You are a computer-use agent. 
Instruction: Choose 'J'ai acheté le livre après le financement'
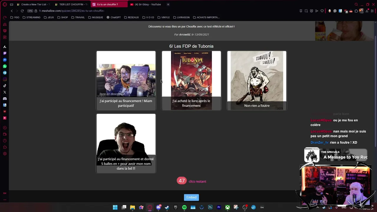point(191,80)
